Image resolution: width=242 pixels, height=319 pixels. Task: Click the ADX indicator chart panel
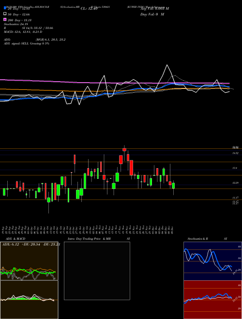click(x=29, y=261)
